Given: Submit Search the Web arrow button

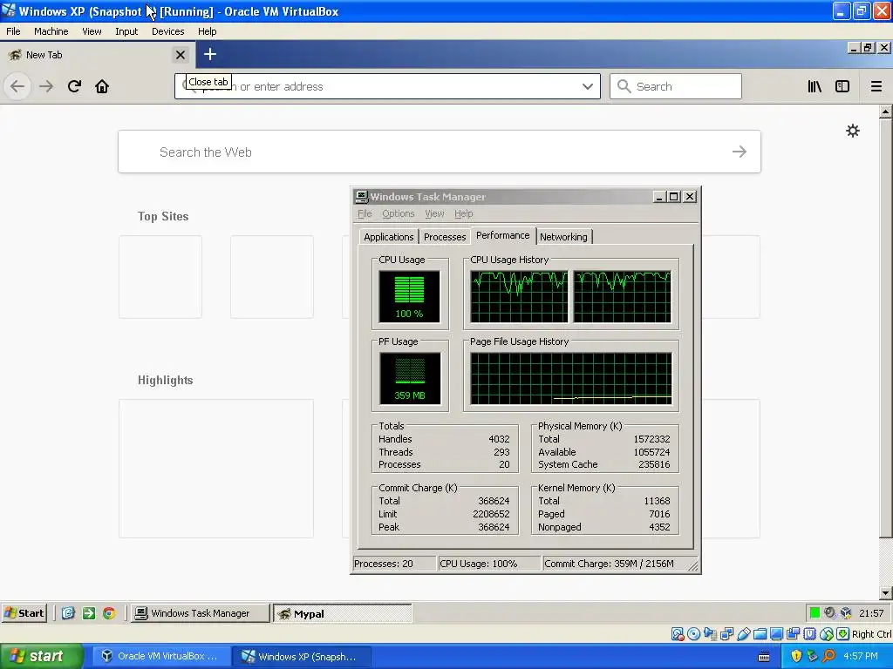Looking at the screenshot, I should click(x=740, y=152).
